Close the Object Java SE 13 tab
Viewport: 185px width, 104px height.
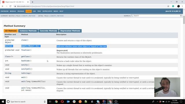point(28,2)
